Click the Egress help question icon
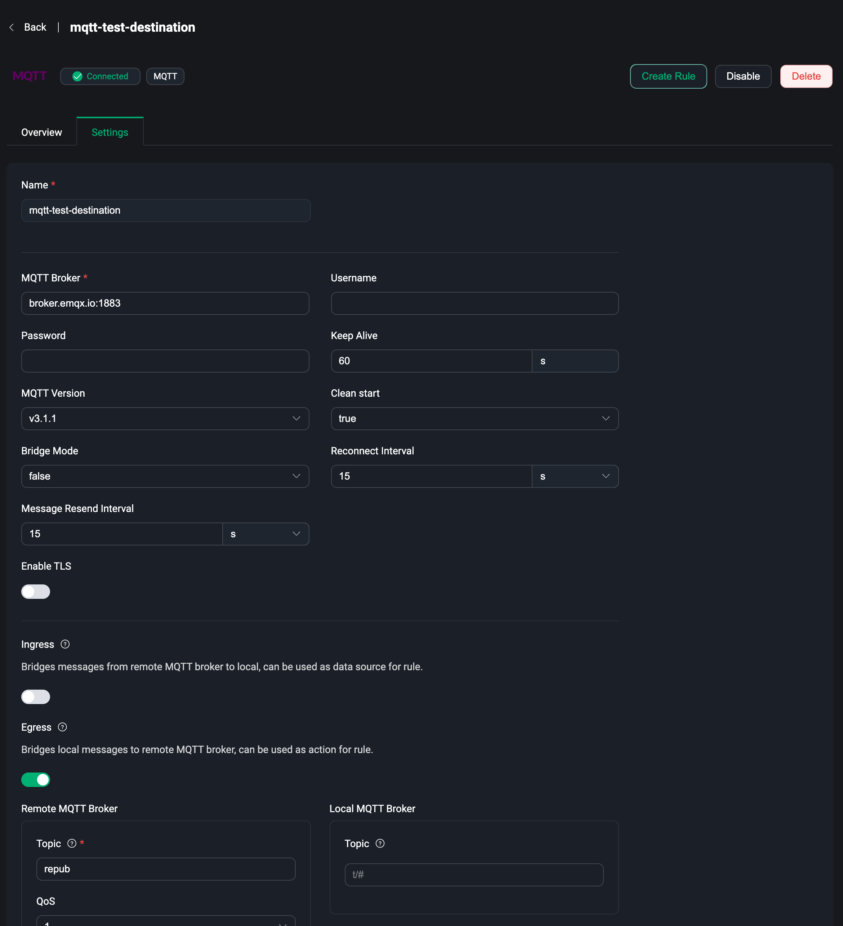This screenshot has width=843, height=926. click(x=62, y=727)
